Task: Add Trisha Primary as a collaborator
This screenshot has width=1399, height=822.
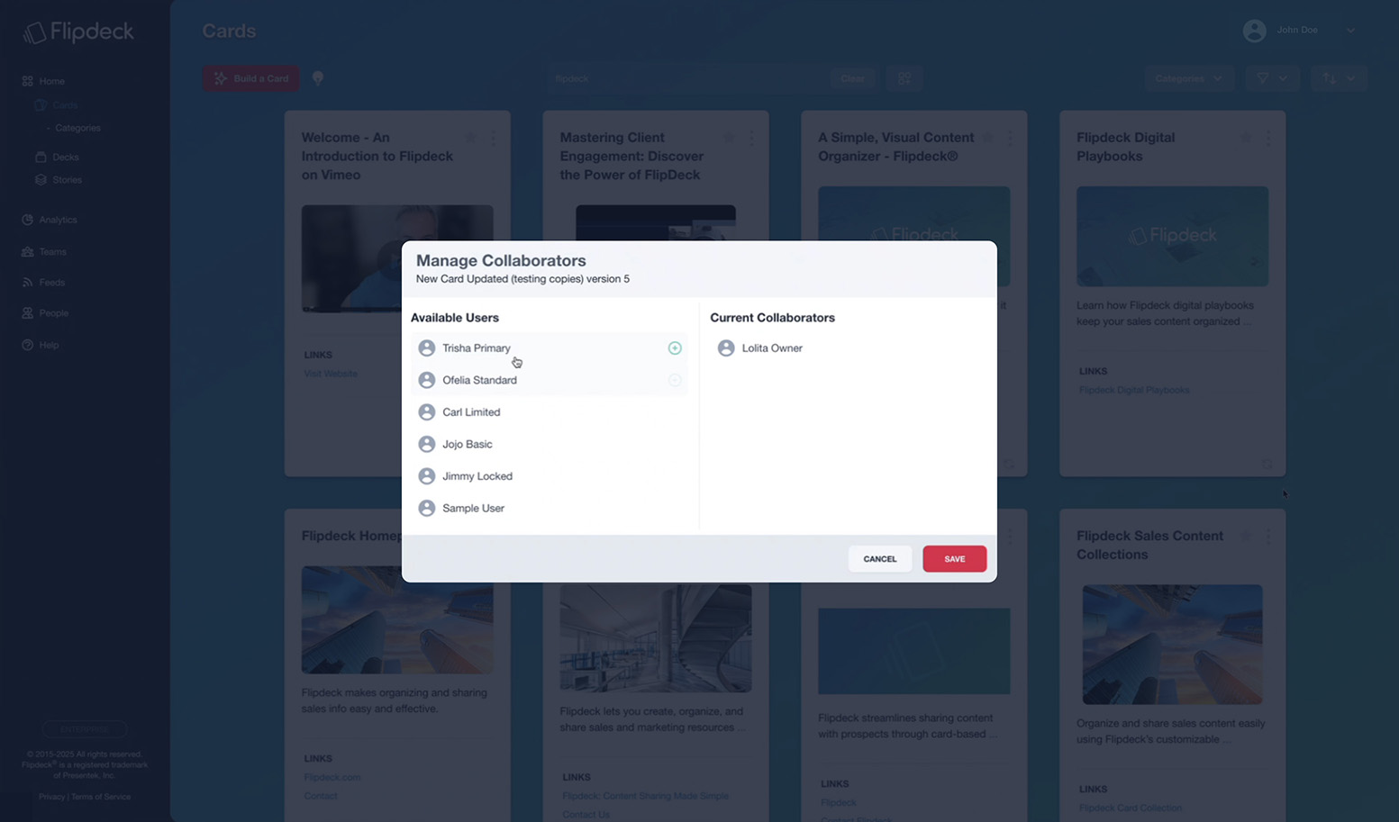Action: pyautogui.click(x=675, y=348)
